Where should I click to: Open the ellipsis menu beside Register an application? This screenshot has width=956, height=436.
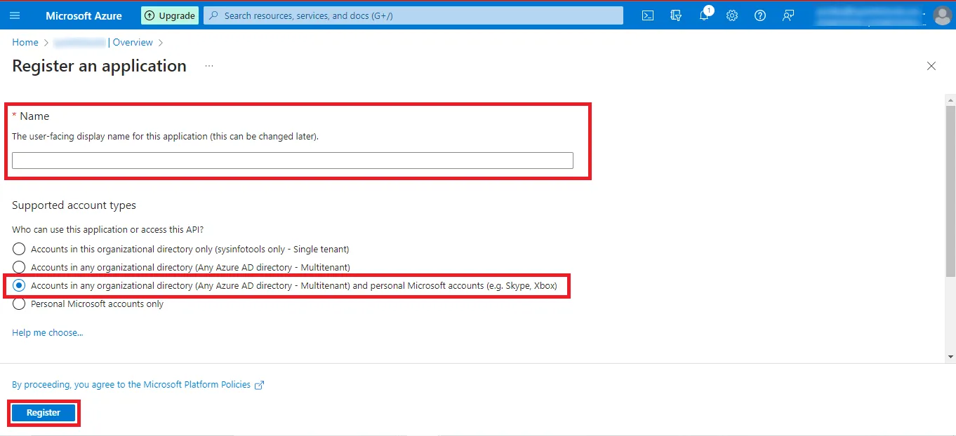click(x=209, y=66)
